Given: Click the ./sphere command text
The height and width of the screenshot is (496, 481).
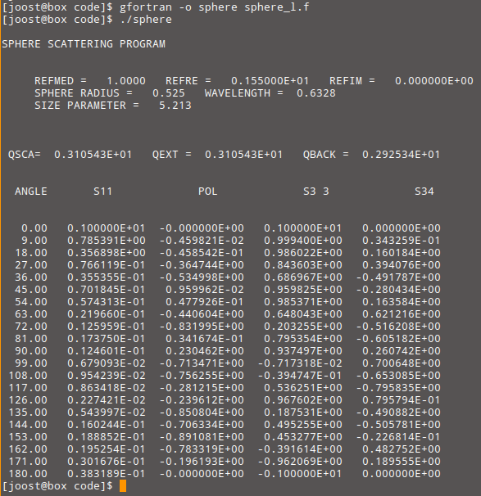Looking at the screenshot, I should pos(146,20).
